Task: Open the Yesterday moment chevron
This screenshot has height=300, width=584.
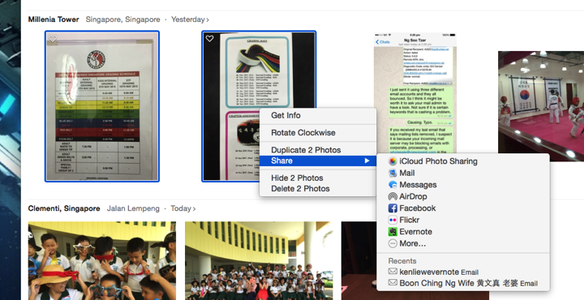Action: click(x=208, y=19)
